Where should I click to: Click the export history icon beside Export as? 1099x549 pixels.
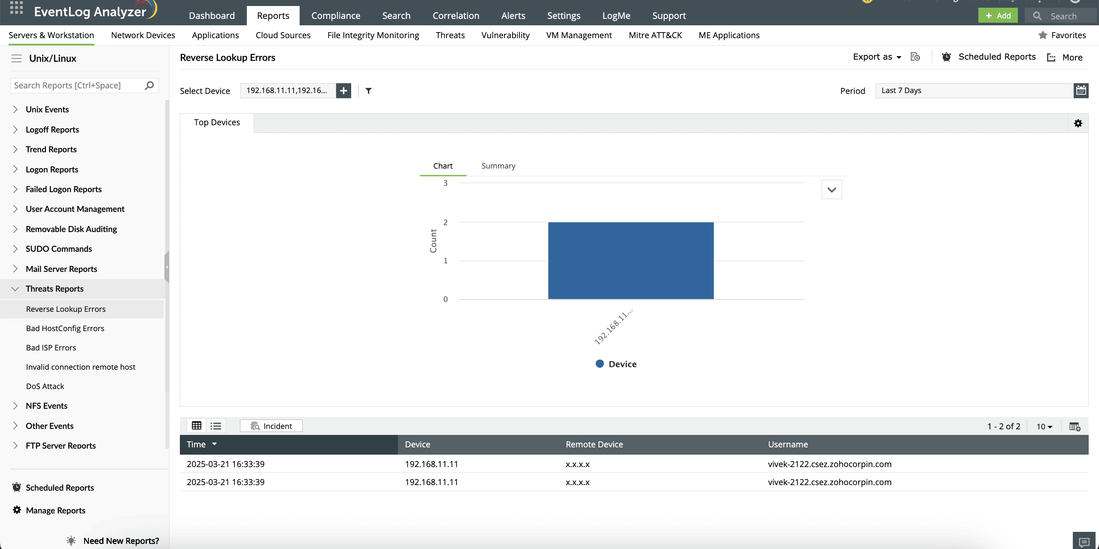pyautogui.click(x=915, y=57)
